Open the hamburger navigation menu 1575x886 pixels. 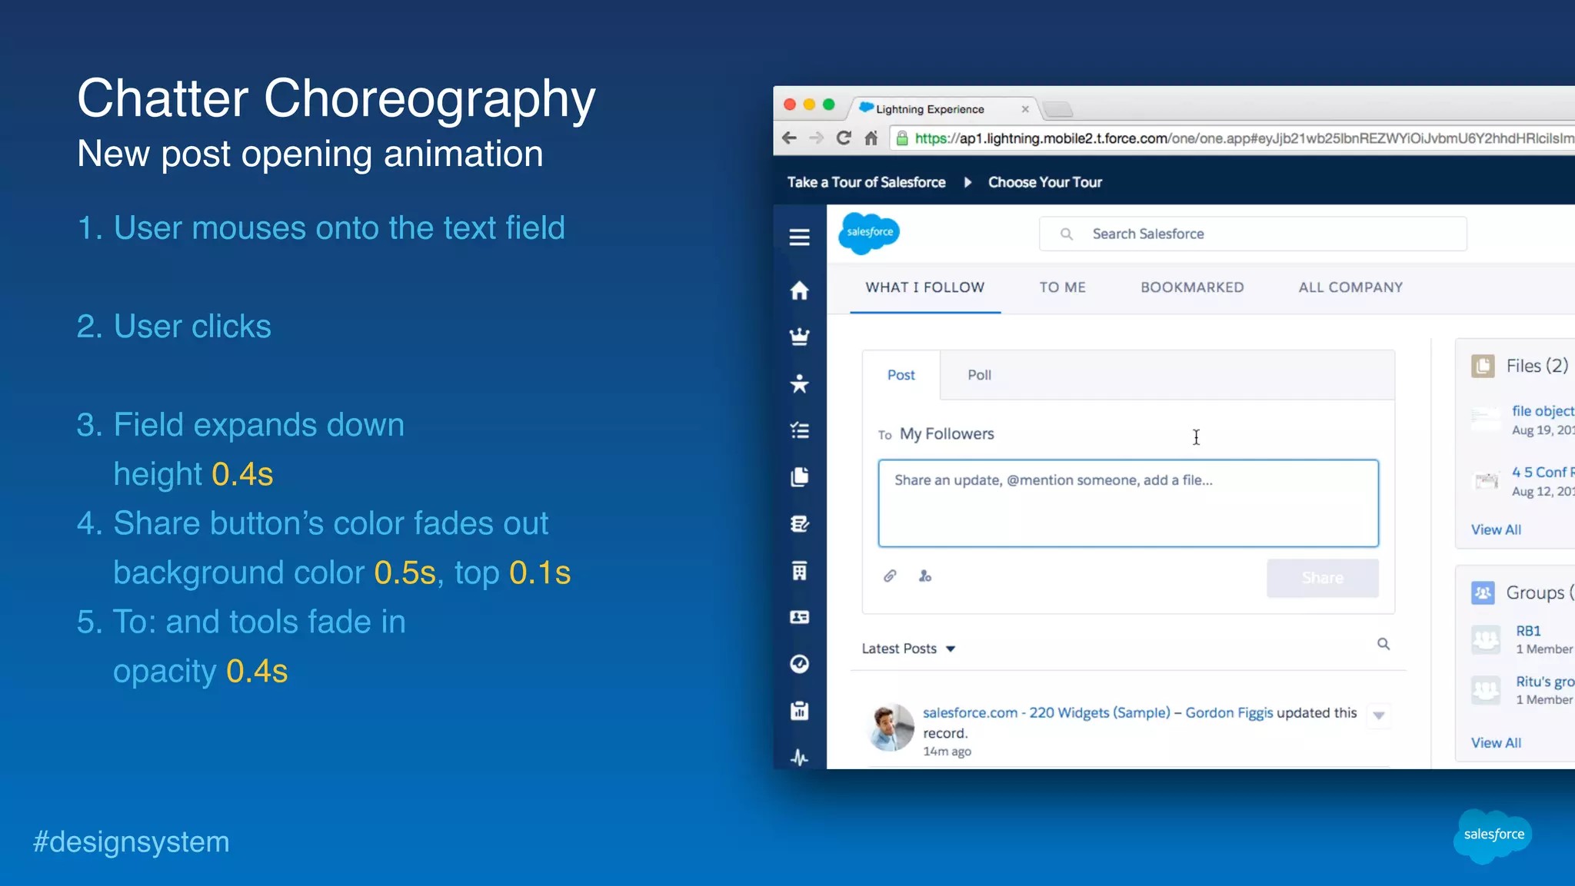(799, 237)
